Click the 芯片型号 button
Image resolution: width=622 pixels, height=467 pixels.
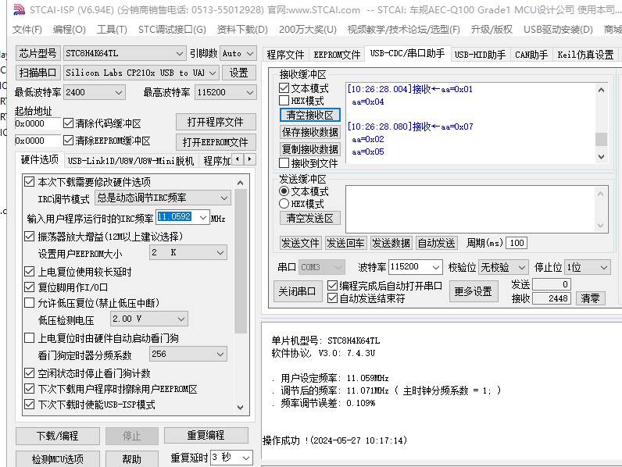pos(38,53)
